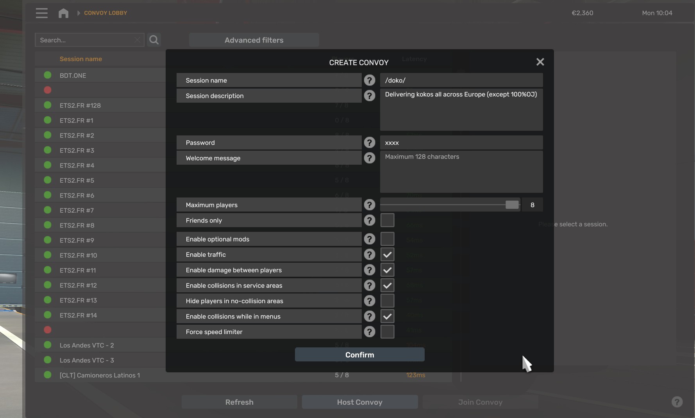Screen dimensions: 695x418
Task: Select the ETS2.FR #7 session
Action: tap(100, 210)
